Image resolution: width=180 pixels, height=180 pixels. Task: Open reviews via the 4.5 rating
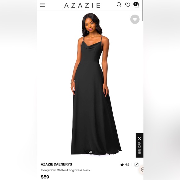[x=127, y=164]
